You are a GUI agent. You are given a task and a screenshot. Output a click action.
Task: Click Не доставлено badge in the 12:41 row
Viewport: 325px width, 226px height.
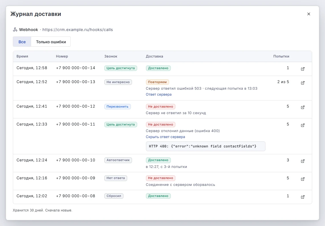coord(161,106)
